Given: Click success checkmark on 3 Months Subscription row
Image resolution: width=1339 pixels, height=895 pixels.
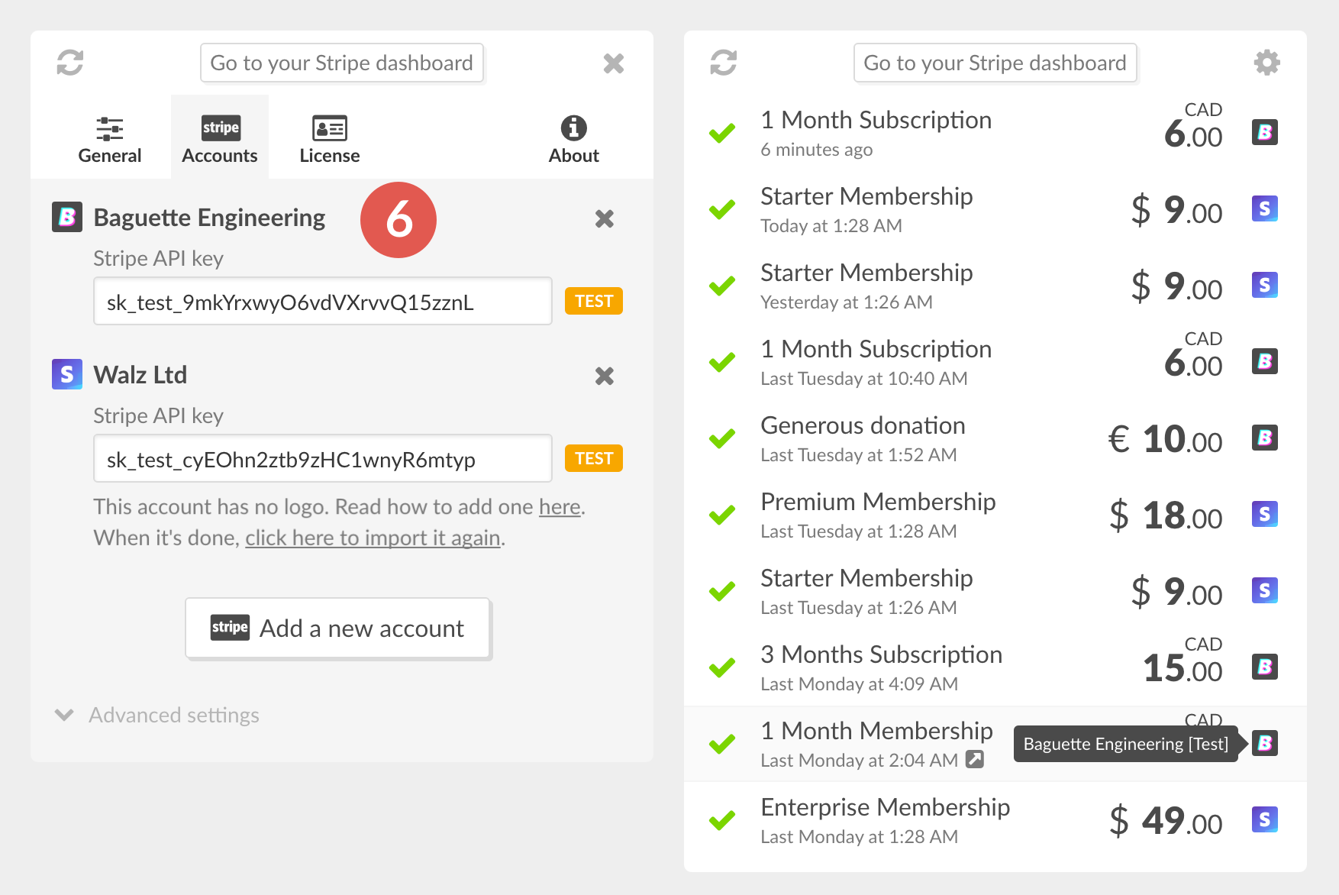Looking at the screenshot, I should pos(722,667).
